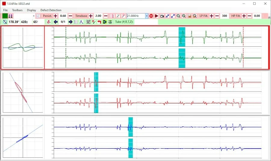Open the File menu

[x=5, y=10]
